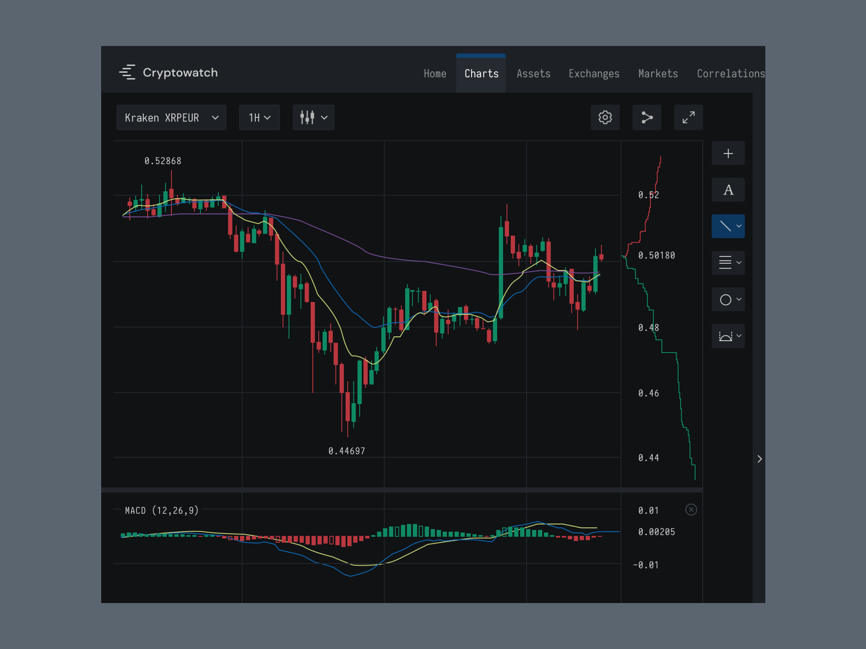Image resolution: width=866 pixels, height=649 pixels.
Task: Expand the right side panel arrow
Action: (760, 459)
